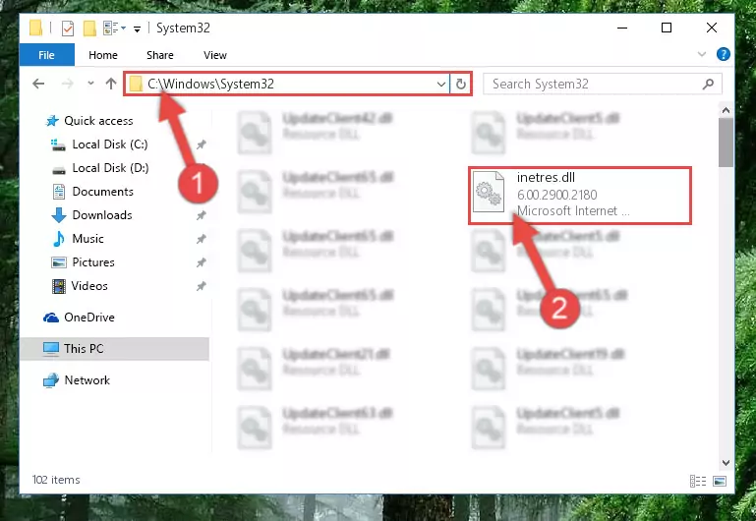The height and width of the screenshot is (521, 756).
Task: Click the folder icon in the address bar
Action: click(136, 84)
